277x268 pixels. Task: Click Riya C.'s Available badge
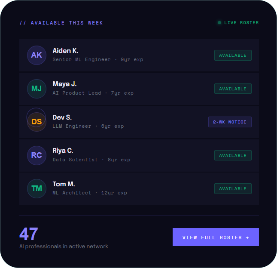pyautogui.click(x=233, y=155)
